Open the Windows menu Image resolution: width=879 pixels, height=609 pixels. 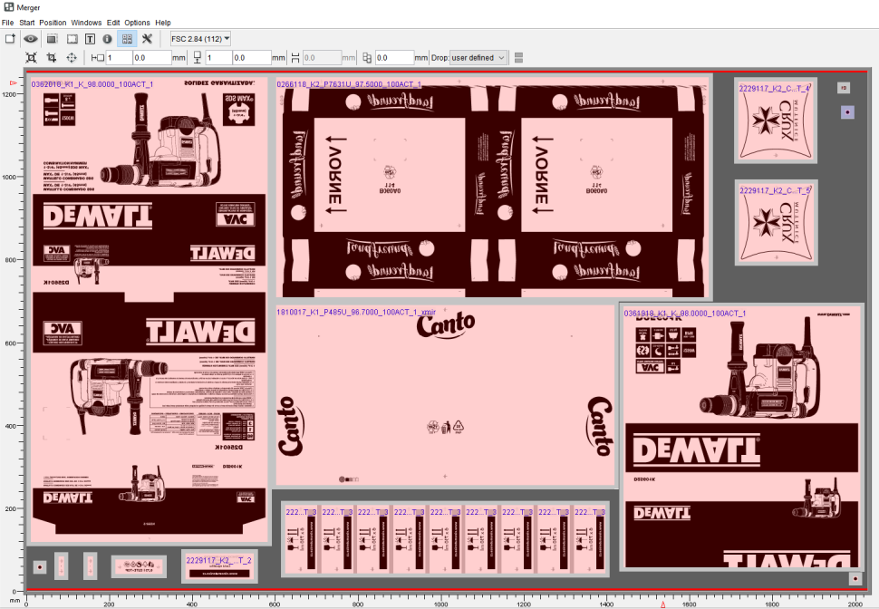pos(86,23)
